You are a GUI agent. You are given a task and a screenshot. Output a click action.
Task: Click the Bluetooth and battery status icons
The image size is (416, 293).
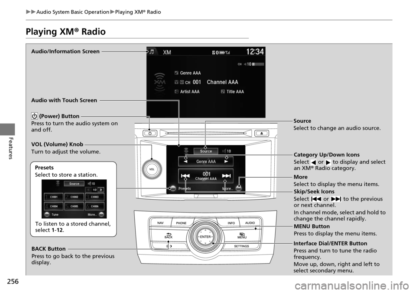221,52
